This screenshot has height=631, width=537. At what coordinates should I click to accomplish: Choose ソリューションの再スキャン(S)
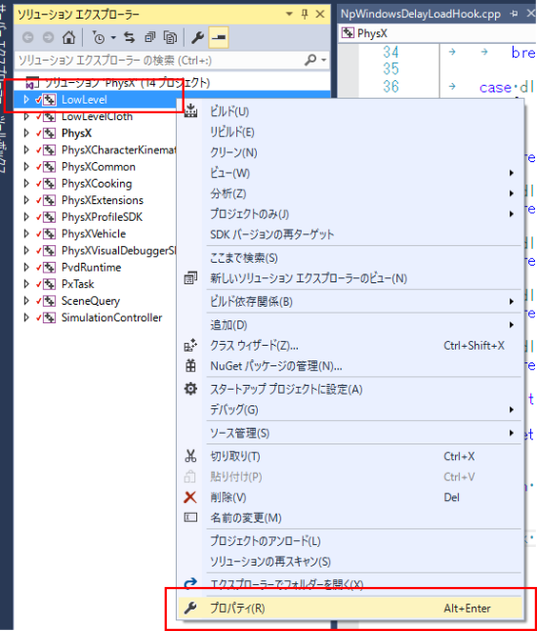(x=351, y=562)
